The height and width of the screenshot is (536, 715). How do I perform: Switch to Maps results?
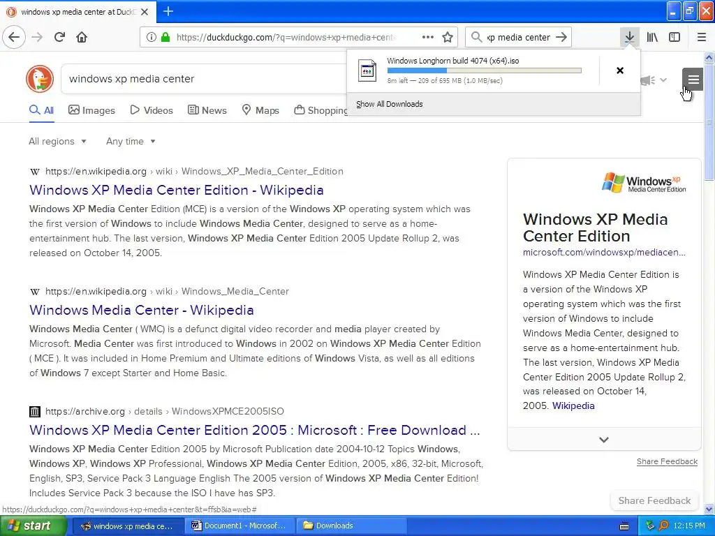(260, 110)
